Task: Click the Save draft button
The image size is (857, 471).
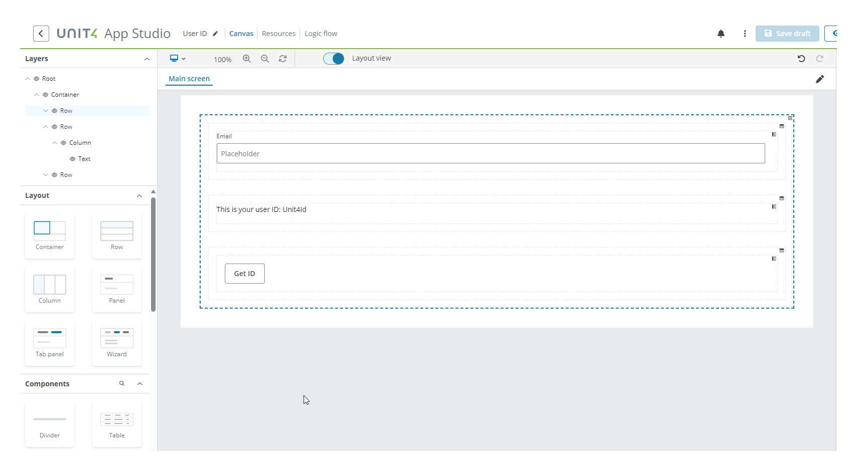Action: 787,33
